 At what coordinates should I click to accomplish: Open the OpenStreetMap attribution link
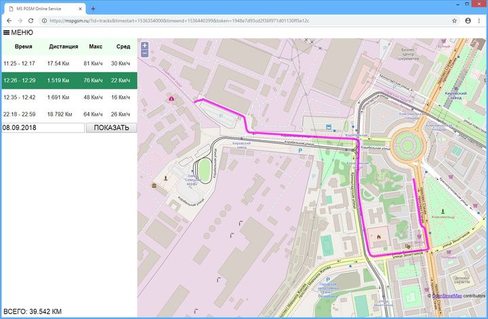(x=447, y=295)
